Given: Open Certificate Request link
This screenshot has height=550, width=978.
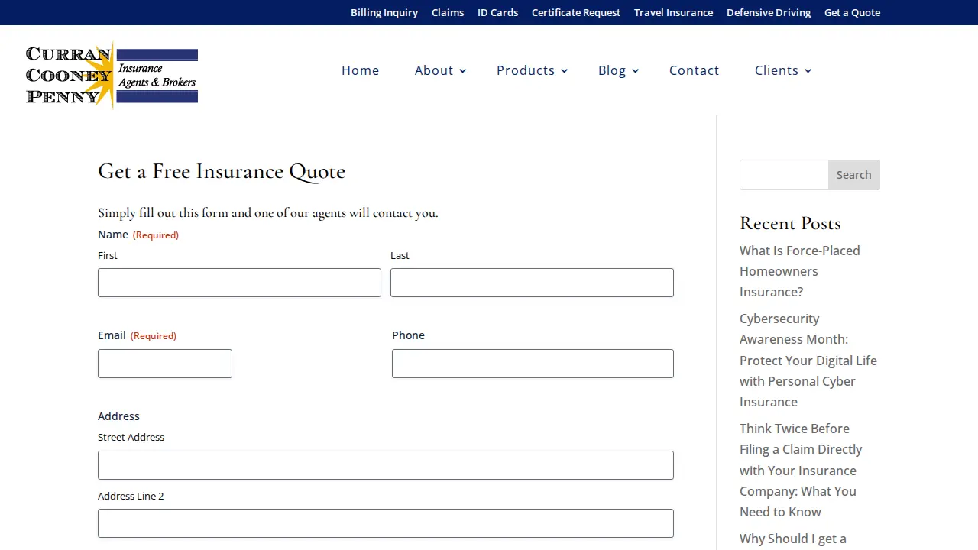Looking at the screenshot, I should point(576,12).
